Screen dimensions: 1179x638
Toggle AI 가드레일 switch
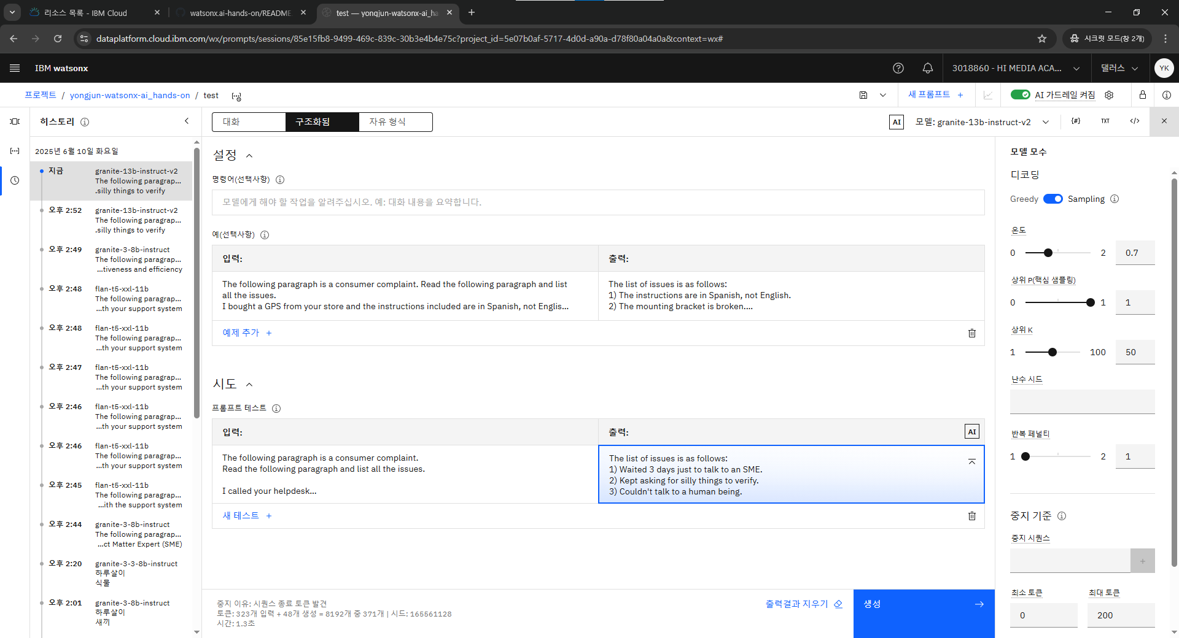pos(1021,94)
